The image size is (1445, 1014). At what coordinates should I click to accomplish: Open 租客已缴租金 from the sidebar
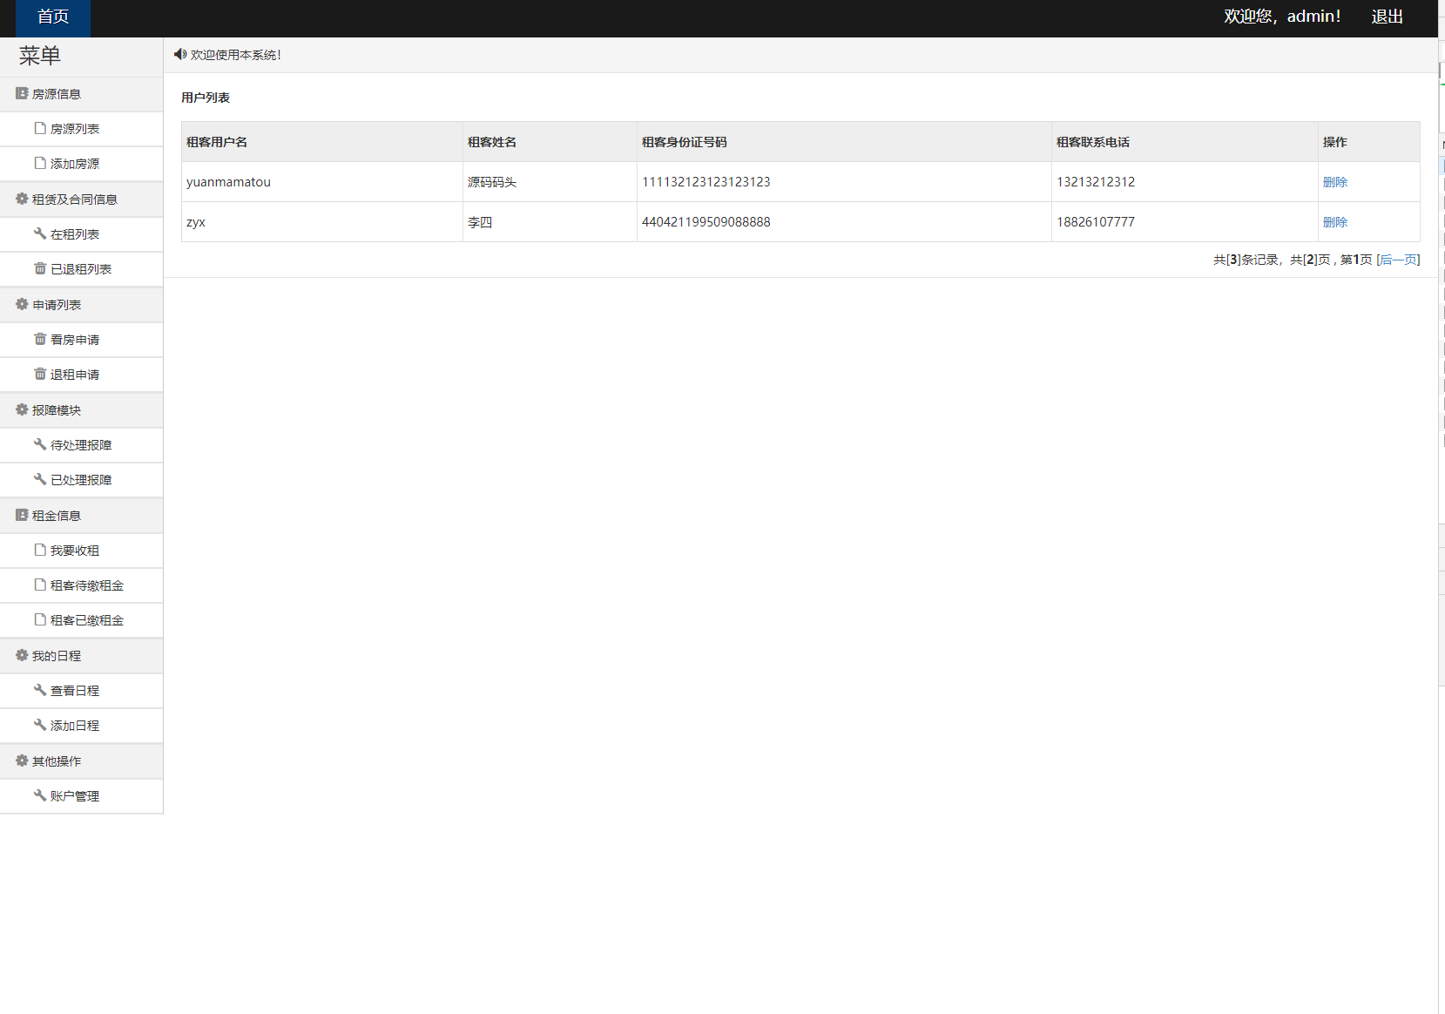(81, 620)
